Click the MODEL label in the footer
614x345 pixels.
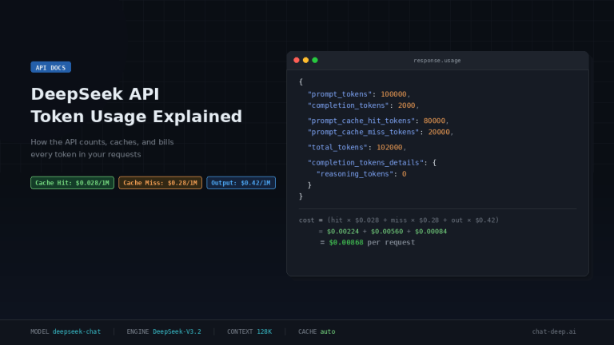coord(39,331)
